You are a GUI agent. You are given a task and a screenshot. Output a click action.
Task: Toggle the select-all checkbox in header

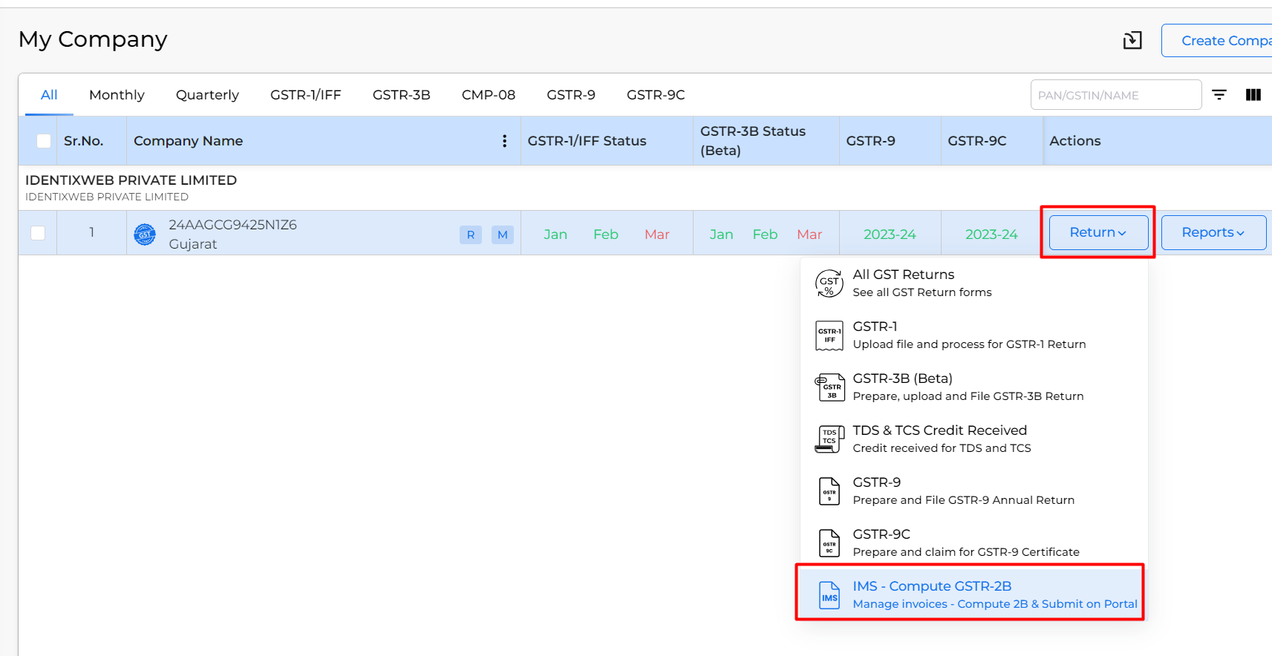(44, 141)
